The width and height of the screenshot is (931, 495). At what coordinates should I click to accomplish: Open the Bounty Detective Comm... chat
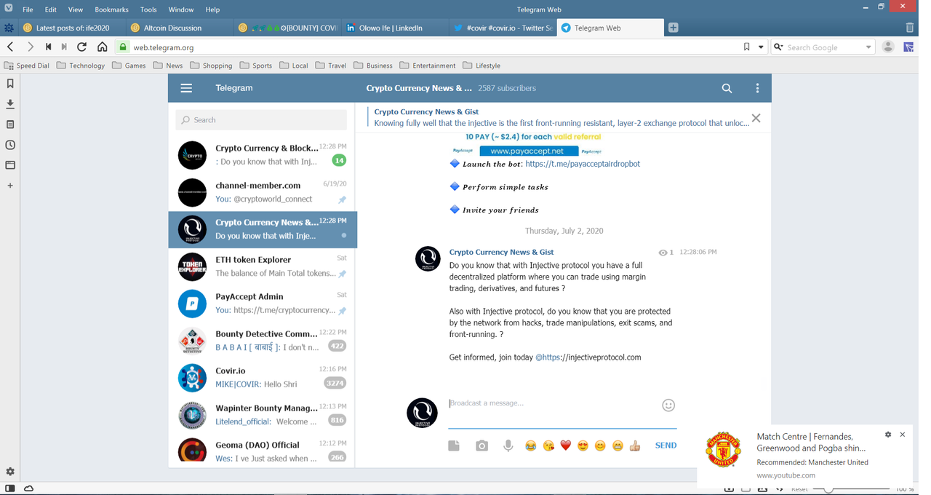(263, 341)
